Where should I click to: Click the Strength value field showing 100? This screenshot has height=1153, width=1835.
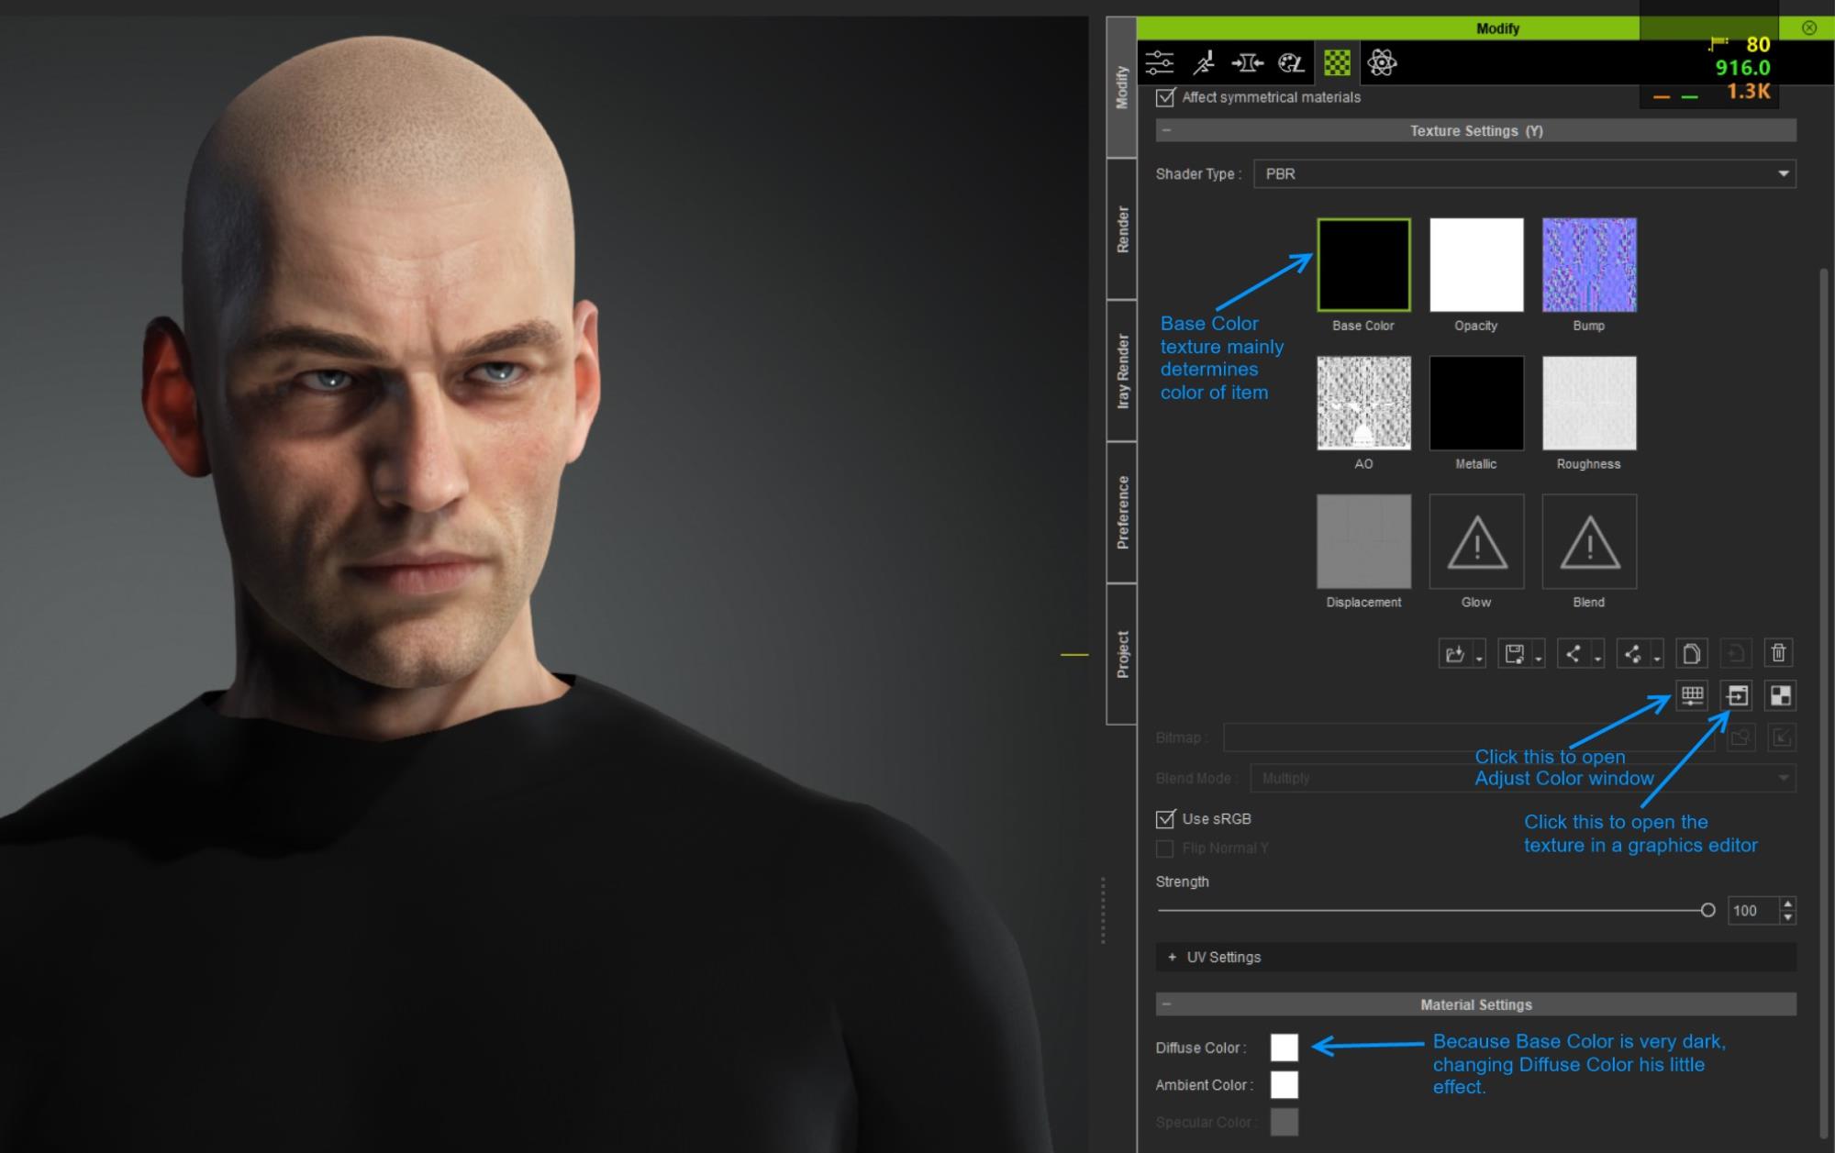click(x=1753, y=911)
